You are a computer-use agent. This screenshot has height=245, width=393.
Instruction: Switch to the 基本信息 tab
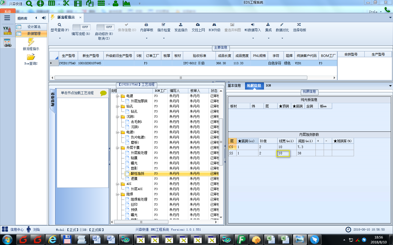(234, 85)
